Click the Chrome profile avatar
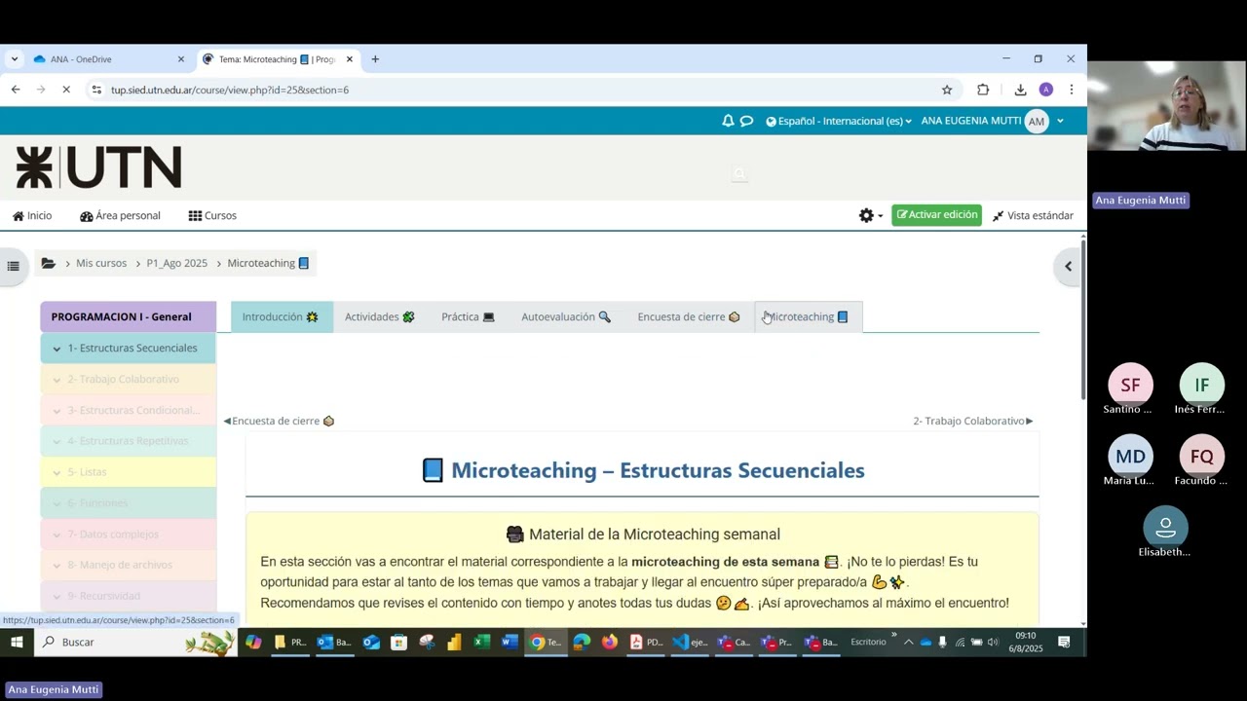 click(1046, 90)
